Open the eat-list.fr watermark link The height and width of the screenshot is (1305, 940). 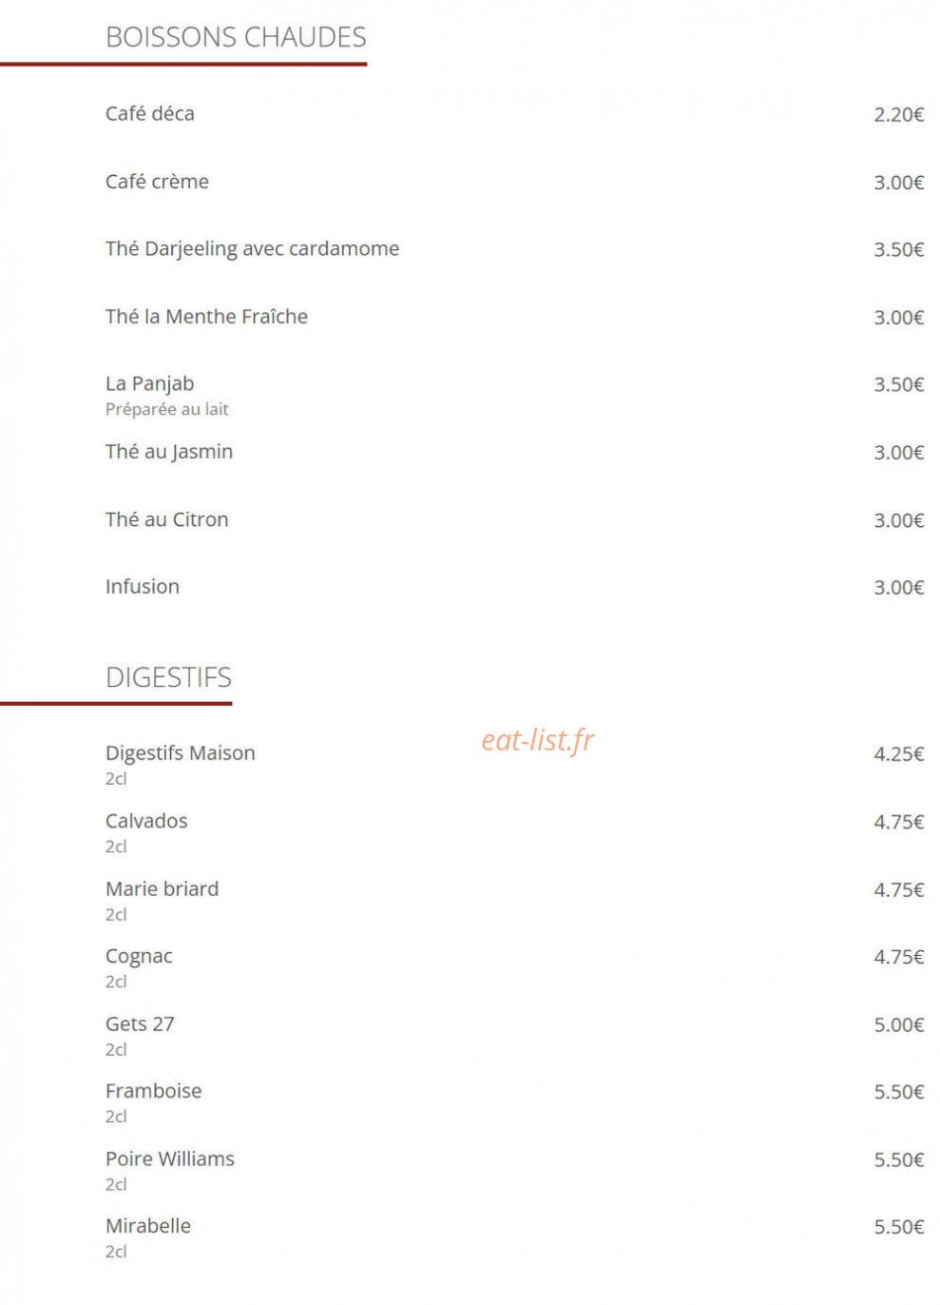pyautogui.click(x=537, y=740)
